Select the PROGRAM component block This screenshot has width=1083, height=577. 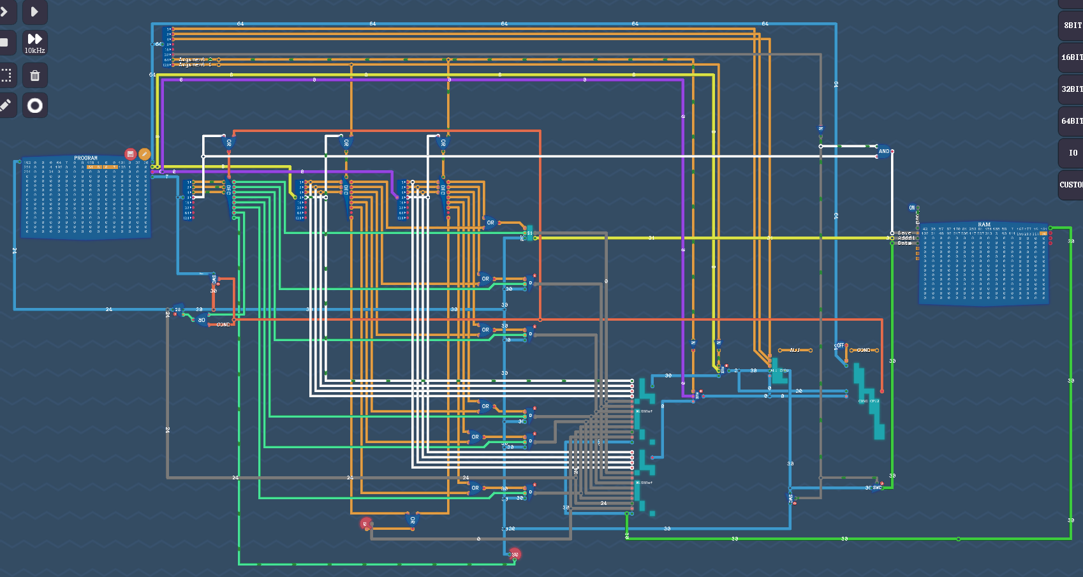click(86, 198)
